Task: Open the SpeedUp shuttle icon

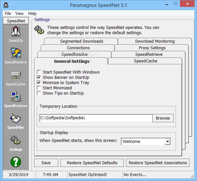Action: point(16,31)
